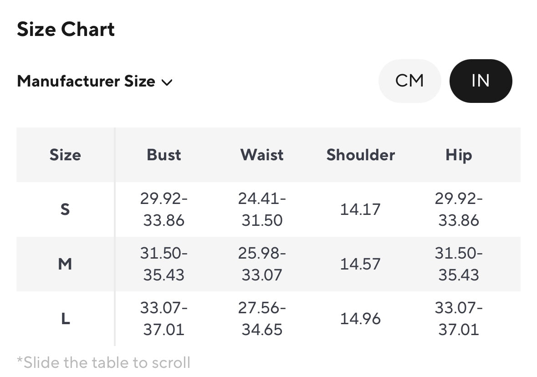
Task: Select the Bust column header
Action: pyautogui.click(x=164, y=155)
